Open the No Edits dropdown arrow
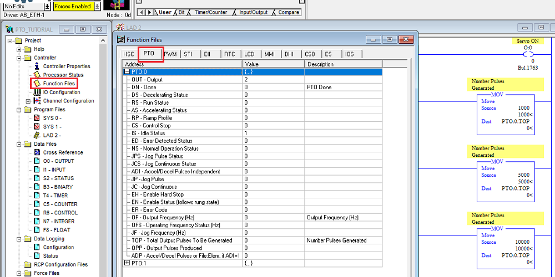 [47, 6]
